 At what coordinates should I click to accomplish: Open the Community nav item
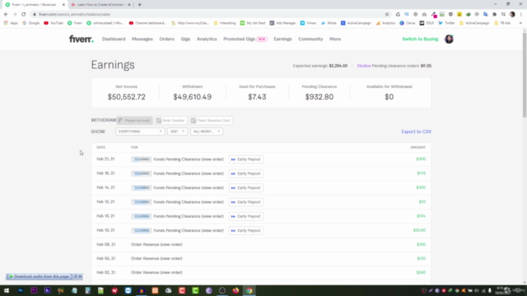310,39
